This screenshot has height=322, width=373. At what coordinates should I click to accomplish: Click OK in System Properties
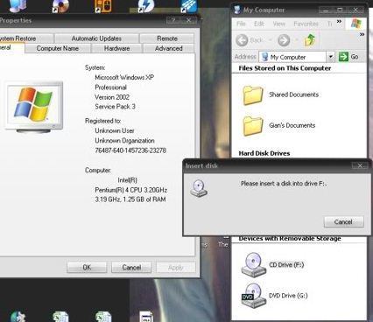87,267
